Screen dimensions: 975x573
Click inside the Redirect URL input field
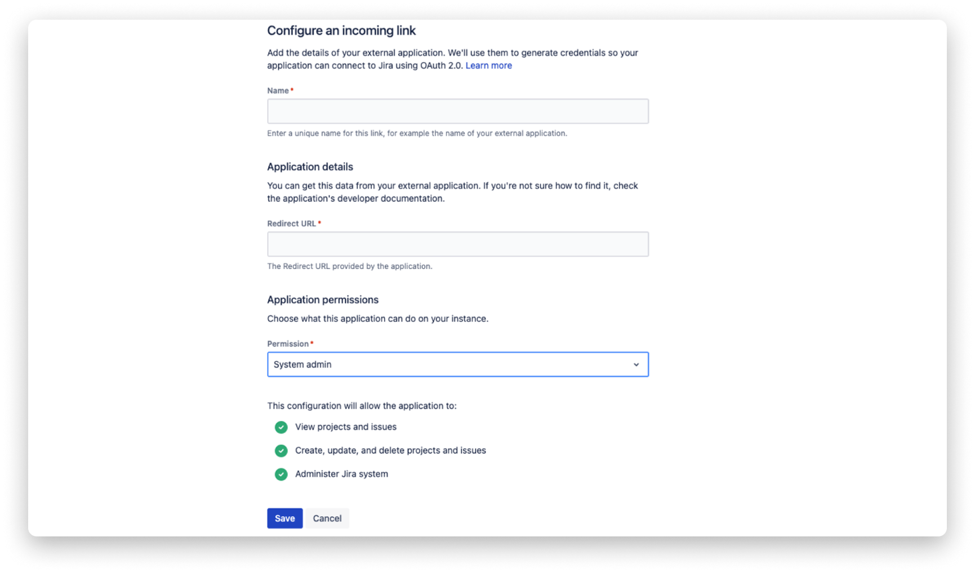pyautogui.click(x=457, y=244)
